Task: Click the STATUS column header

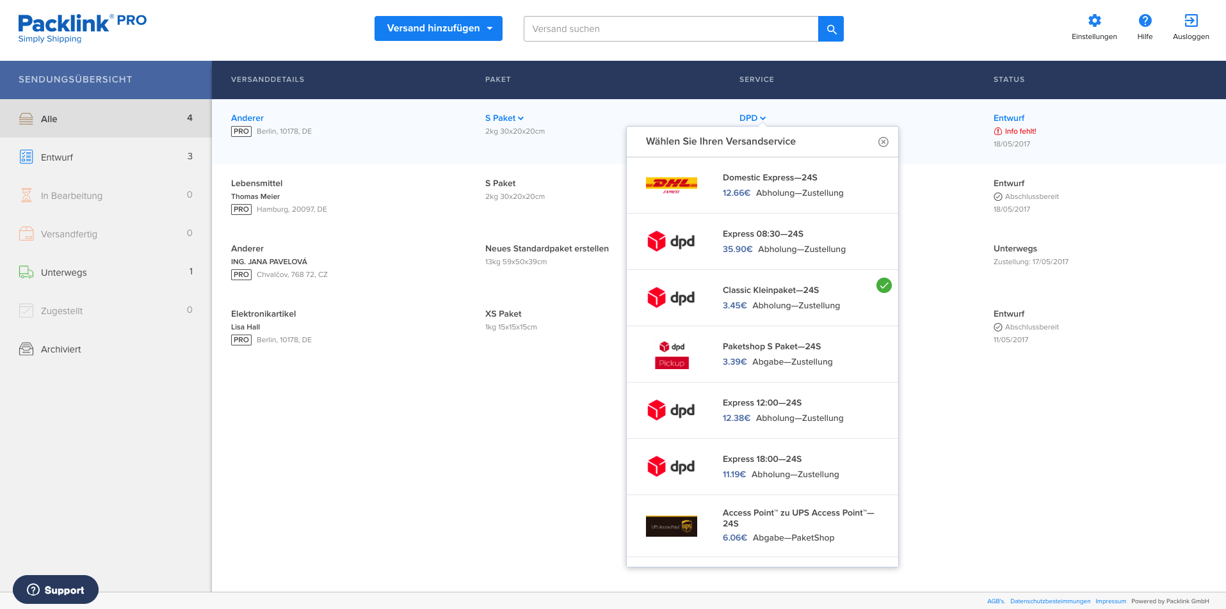Action: pos(1009,79)
